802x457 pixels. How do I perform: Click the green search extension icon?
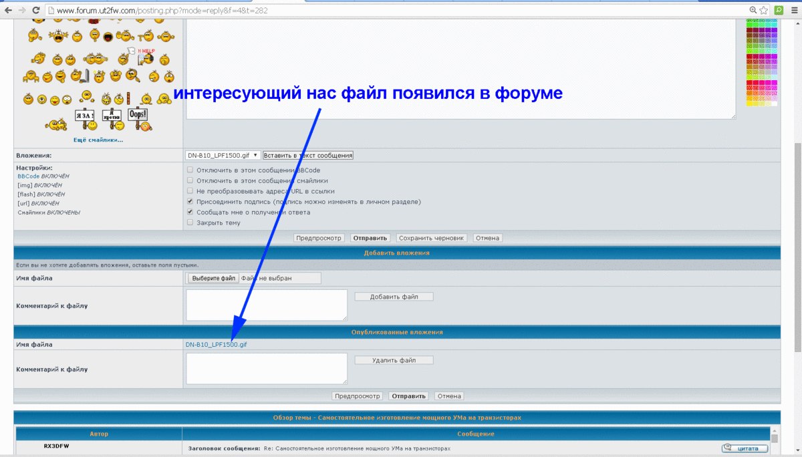click(x=779, y=11)
